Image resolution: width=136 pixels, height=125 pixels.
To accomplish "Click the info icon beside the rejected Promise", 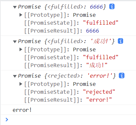I will click(121, 76).
